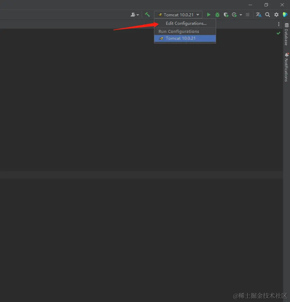Open the Database tool window tab
The height and width of the screenshot is (302, 290).
(x=287, y=34)
